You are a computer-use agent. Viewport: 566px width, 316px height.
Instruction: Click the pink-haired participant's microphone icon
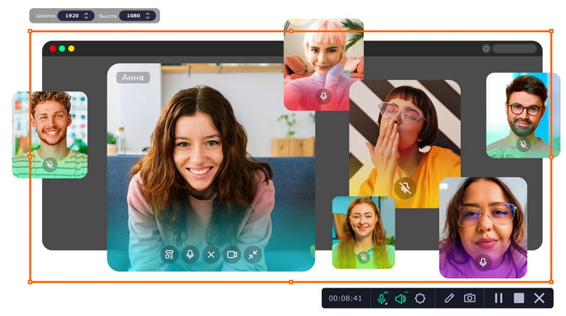(x=323, y=96)
